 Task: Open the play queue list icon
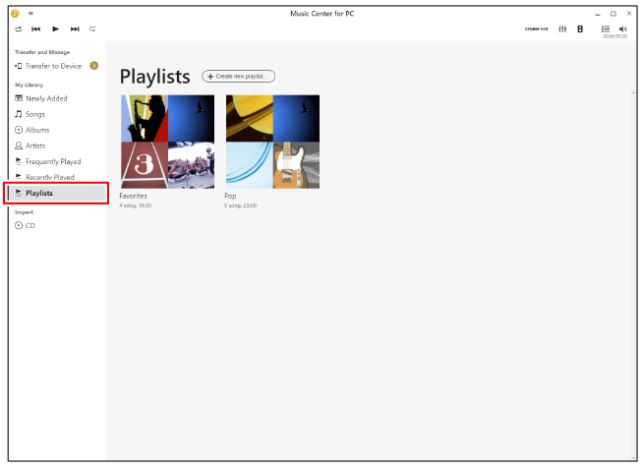(x=606, y=29)
